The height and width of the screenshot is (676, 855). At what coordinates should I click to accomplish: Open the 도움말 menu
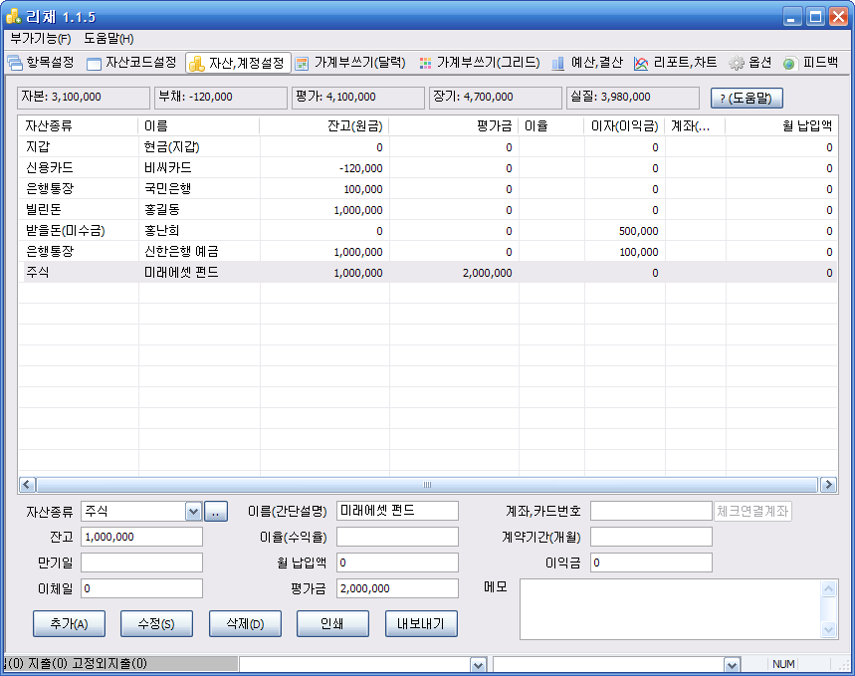coord(108,39)
